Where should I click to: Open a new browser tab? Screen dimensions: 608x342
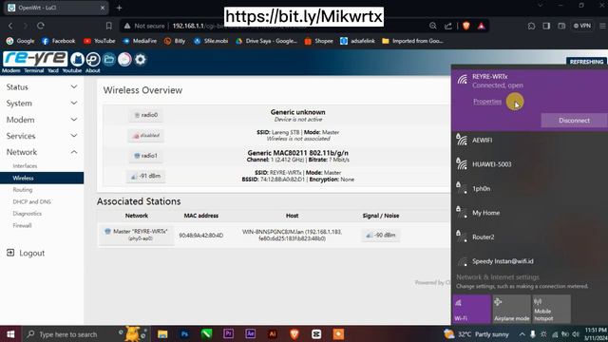(119, 8)
